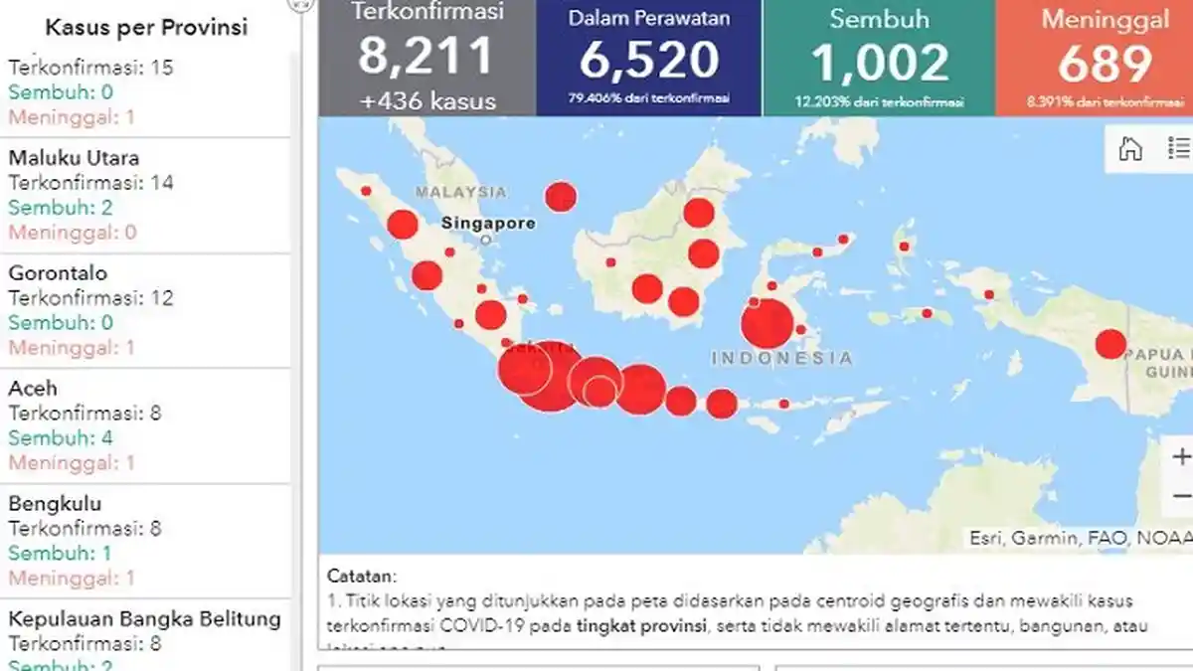Click the INDONESIA label on map

(781, 358)
